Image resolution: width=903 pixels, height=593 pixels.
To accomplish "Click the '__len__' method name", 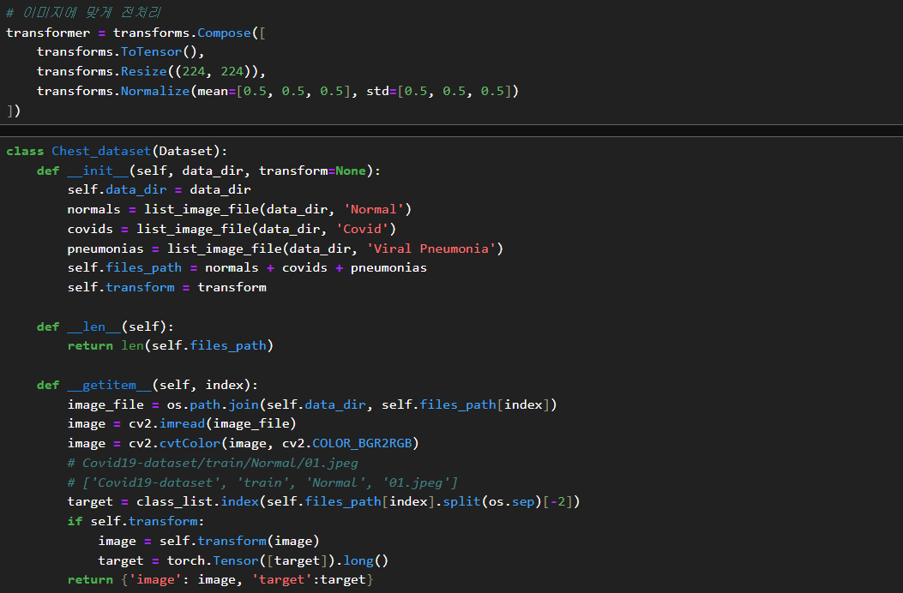I will click(93, 326).
